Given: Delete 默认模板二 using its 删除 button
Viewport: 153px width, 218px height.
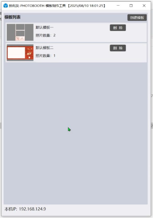Looking at the screenshot, I should tap(118, 48).
